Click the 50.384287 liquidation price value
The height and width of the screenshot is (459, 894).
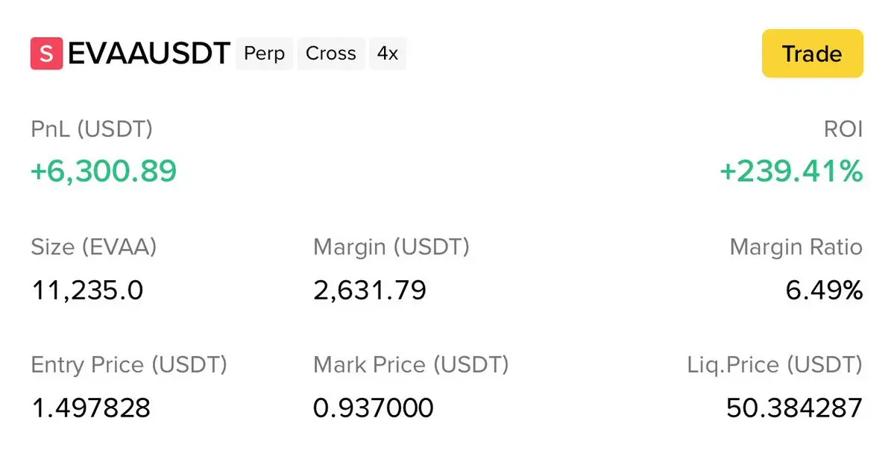click(794, 408)
